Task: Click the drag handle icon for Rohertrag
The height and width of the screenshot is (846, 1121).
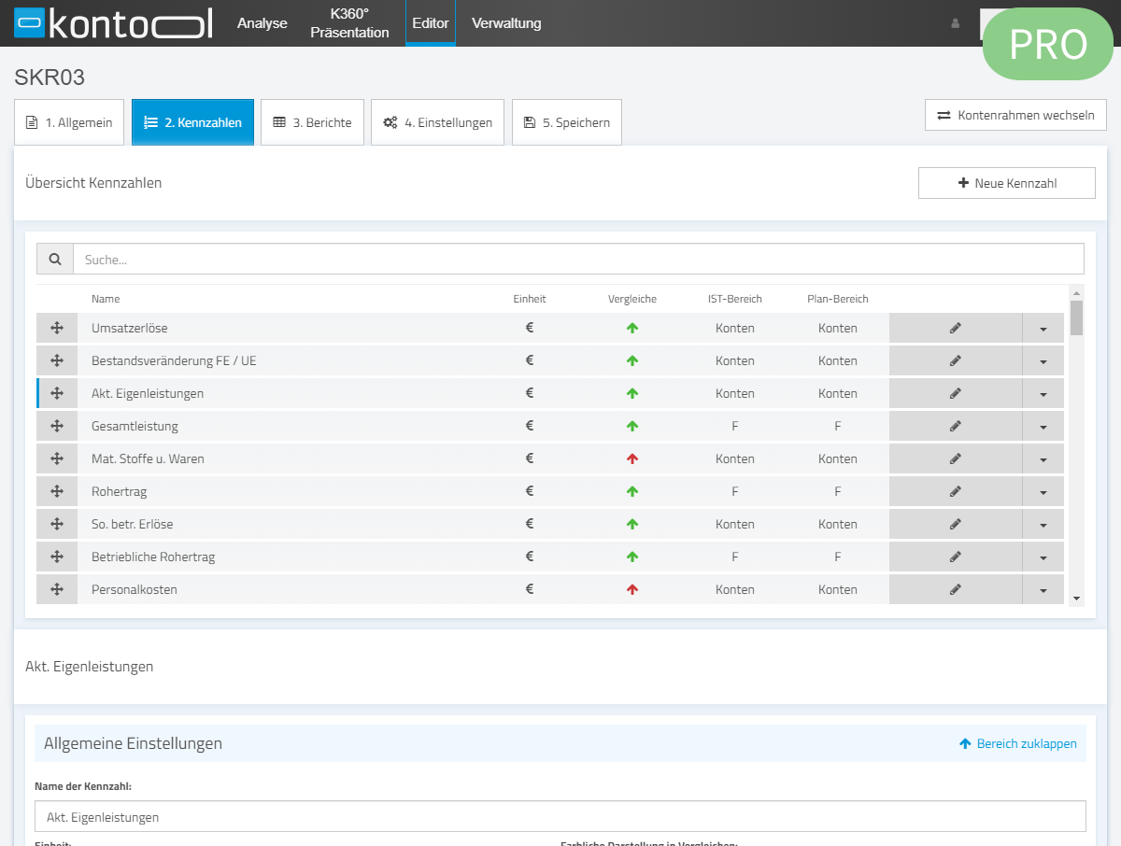Action: click(57, 491)
